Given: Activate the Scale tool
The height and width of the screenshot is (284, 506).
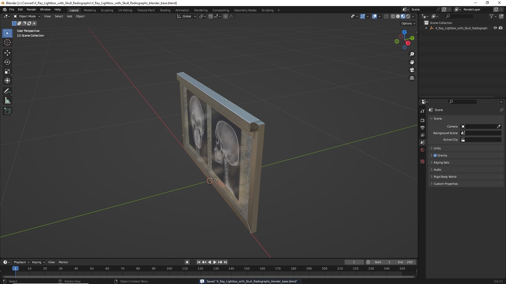Looking at the screenshot, I should click(x=7, y=72).
